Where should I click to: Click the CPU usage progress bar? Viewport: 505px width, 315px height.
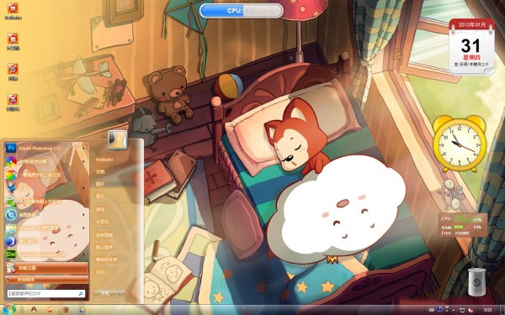click(x=242, y=11)
